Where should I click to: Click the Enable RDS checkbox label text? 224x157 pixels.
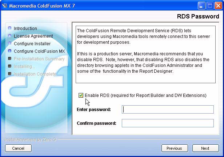[x=145, y=96]
